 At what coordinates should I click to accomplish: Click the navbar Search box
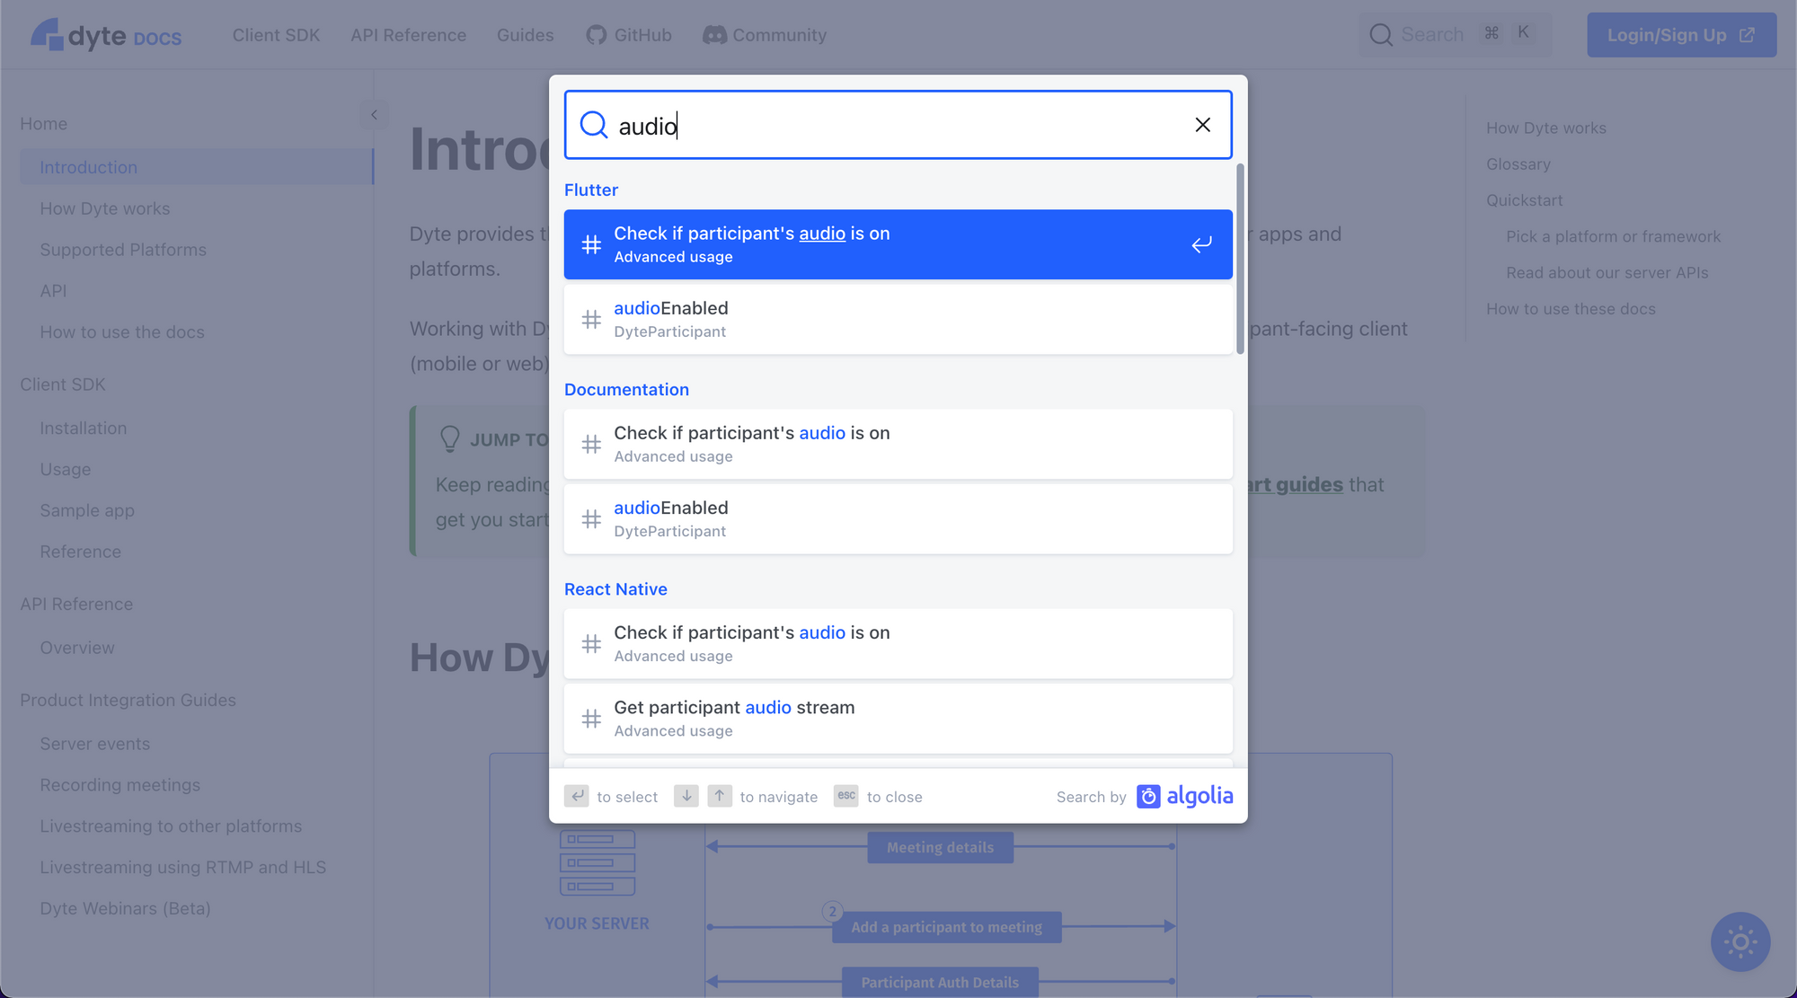(1455, 35)
